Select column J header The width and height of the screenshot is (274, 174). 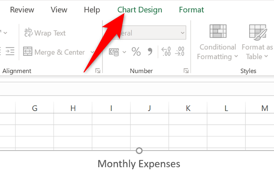coord(149,108)
